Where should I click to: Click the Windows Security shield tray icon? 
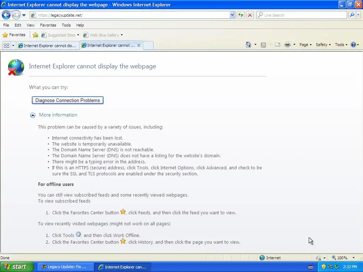point(324,267)
